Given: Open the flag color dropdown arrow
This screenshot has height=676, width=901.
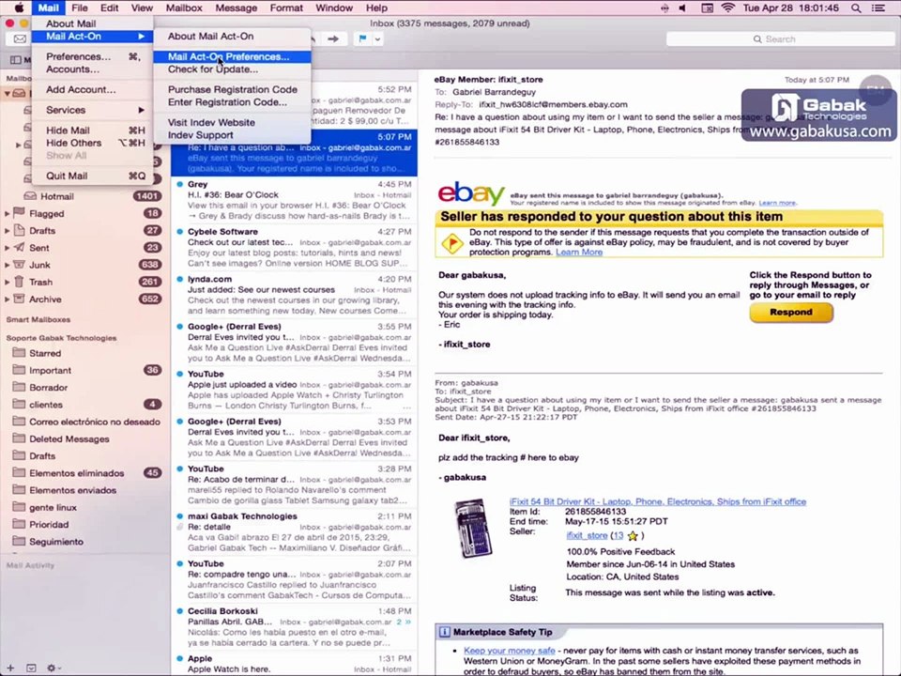Looking at the screenshot, I should [377, 39].
